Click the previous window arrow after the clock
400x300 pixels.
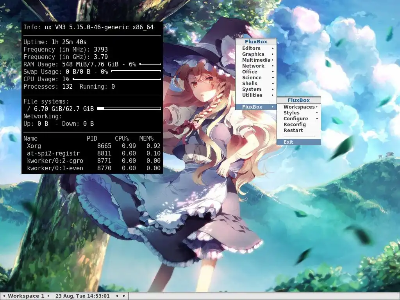pyautogui.click(x=117, y=296)
